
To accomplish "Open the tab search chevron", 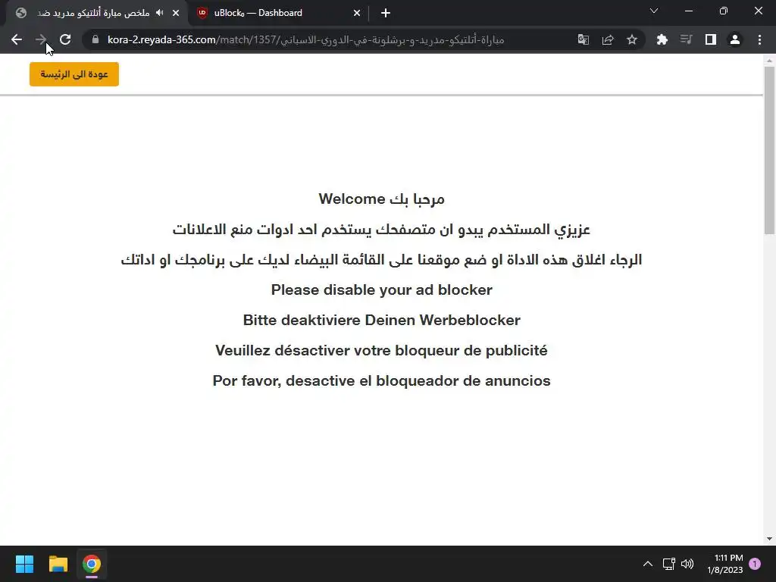I will 654,11.
